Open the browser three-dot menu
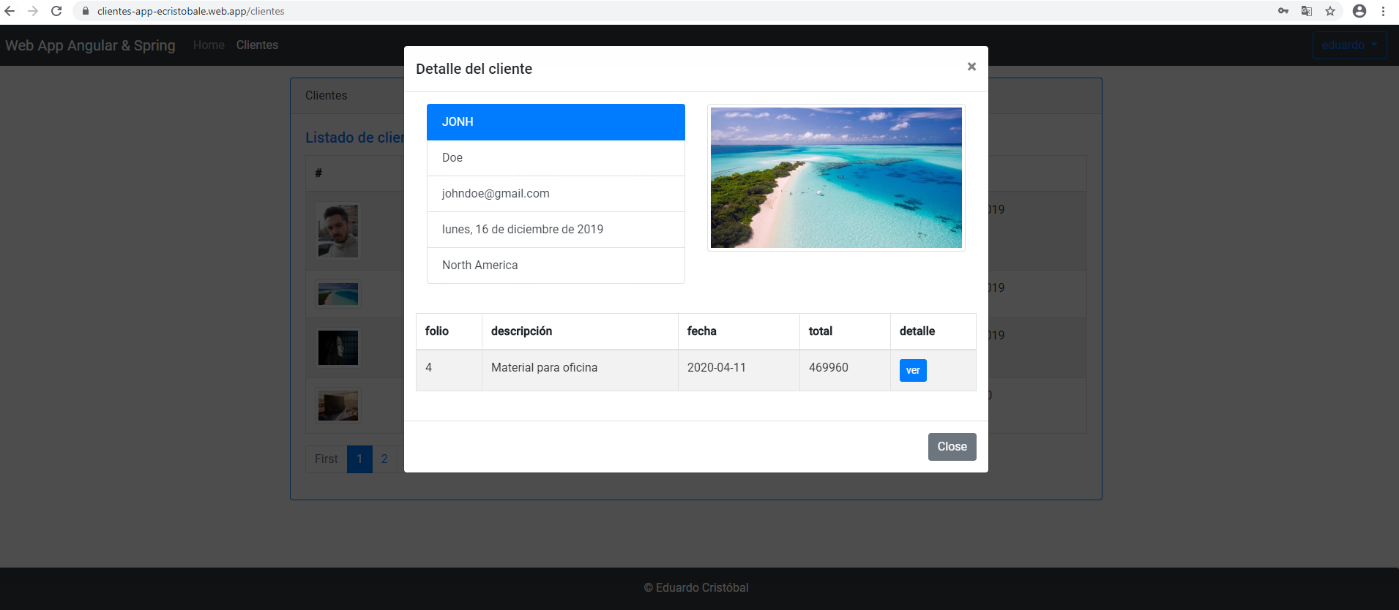1399x610 pixels. click(1383, 11)
